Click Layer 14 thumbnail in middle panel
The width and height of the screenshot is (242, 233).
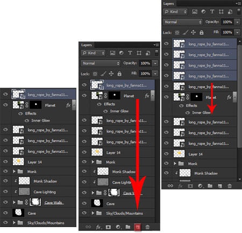click(97, 152)
